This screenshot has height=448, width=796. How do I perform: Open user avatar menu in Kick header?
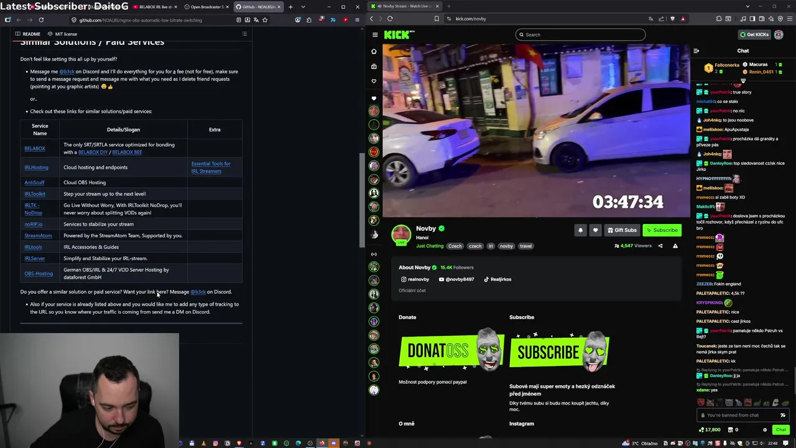coord(779,35)
